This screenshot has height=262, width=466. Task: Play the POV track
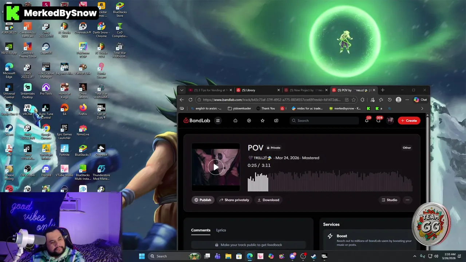coord(216,167)
